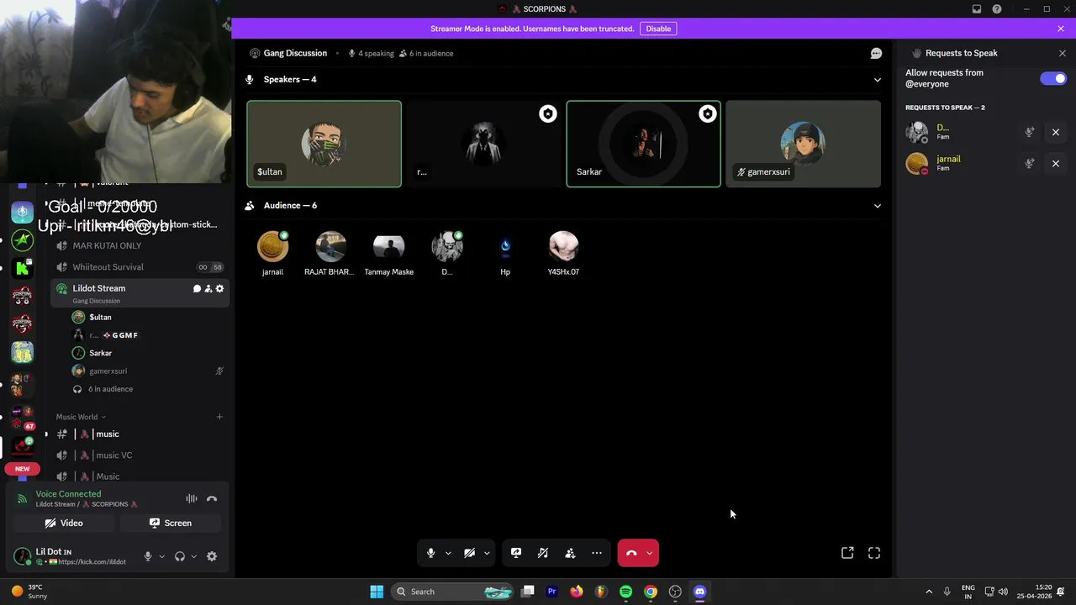Click the slashed music note button
This screenshot has width=1076, height=605.
pyautogui.click(x=543, y=553)
